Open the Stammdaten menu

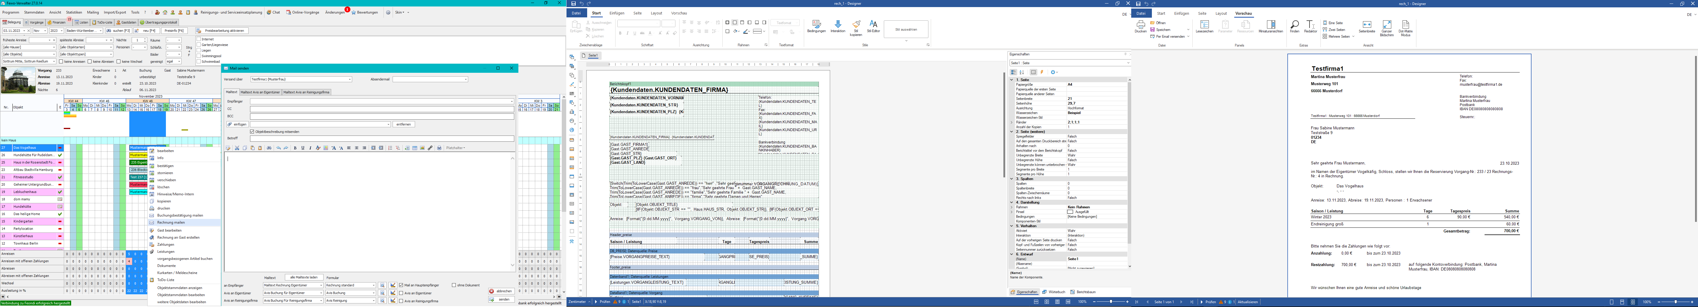coord(34,12)
